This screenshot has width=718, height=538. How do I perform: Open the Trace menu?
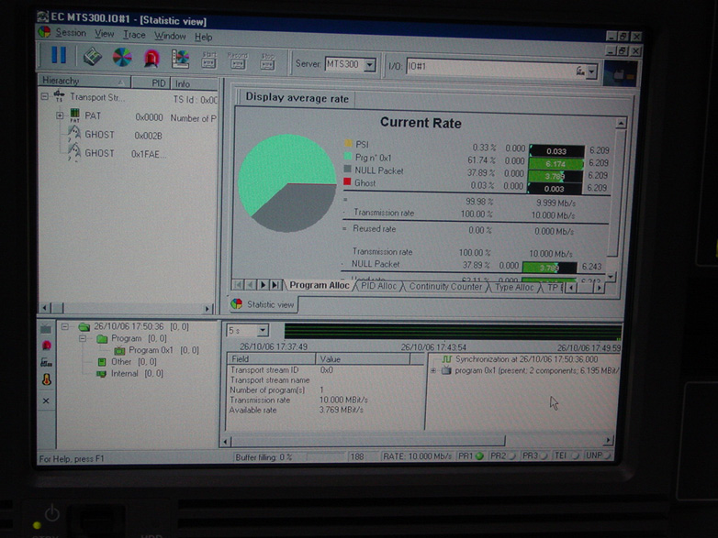click(x=134, y=36)
